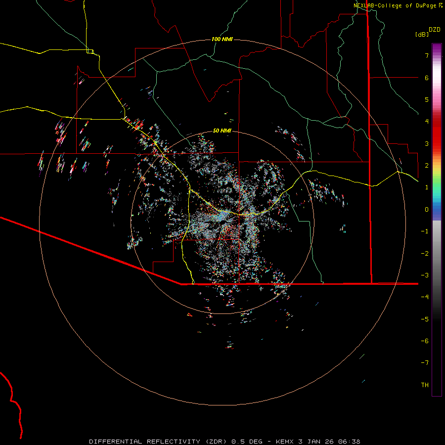The image size is (445, 445).
Task: Select the 7 dB tick on the color scale
Action: click(x=427, y=55)
